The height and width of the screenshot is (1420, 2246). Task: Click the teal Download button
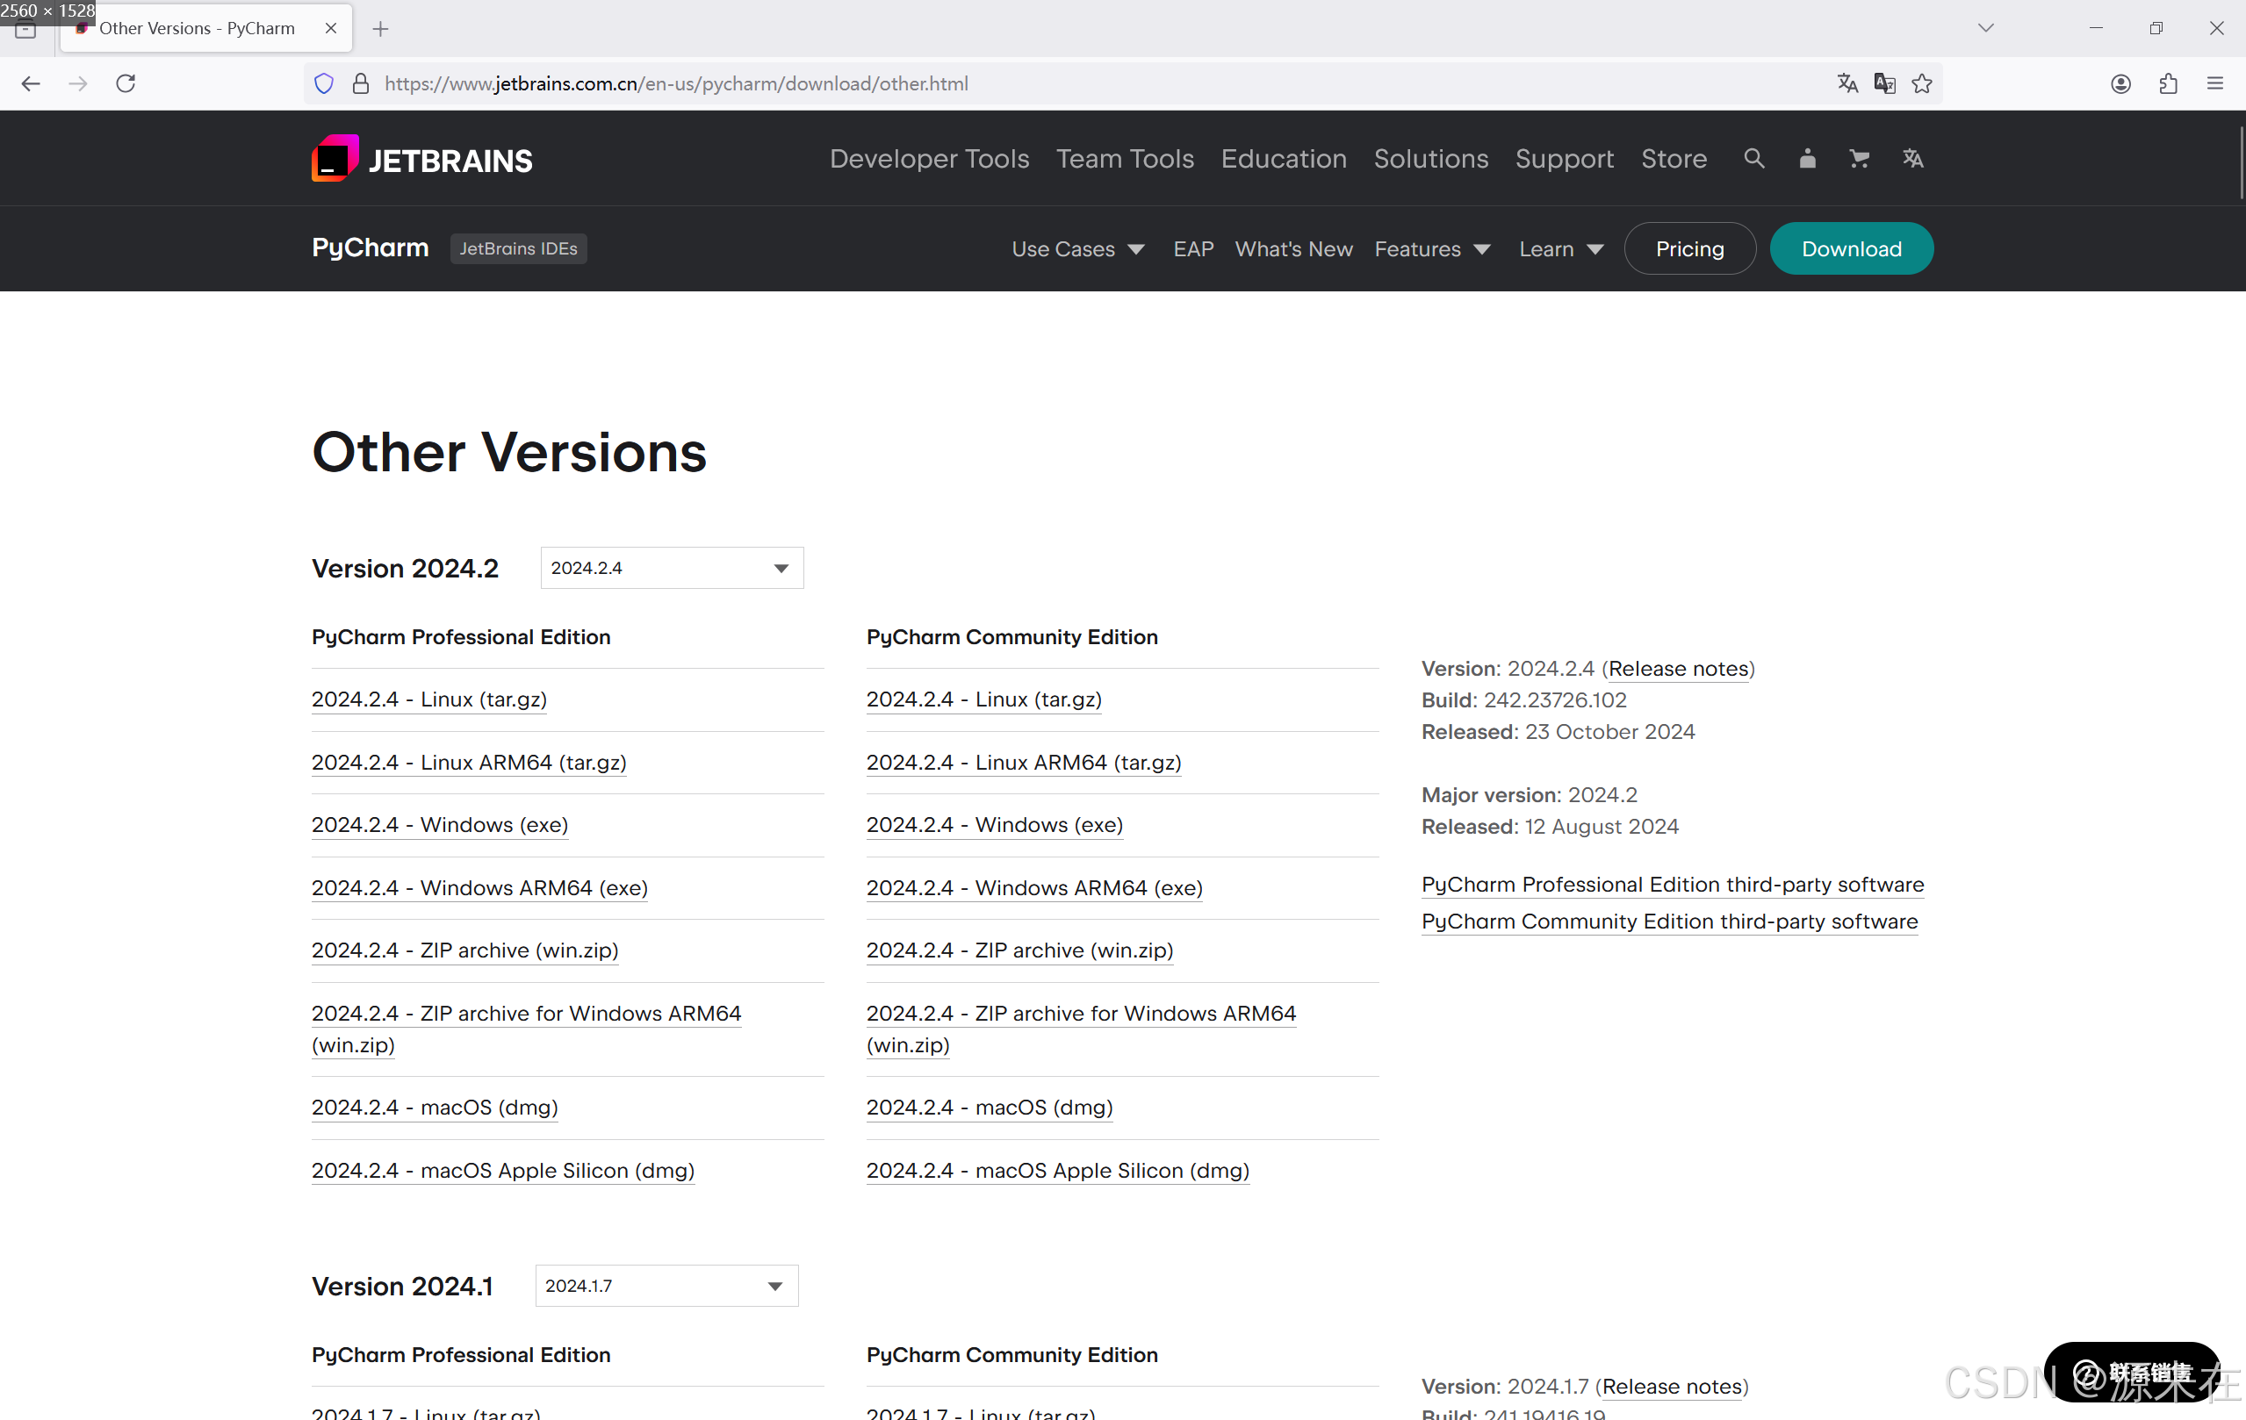coord(1851,249)
